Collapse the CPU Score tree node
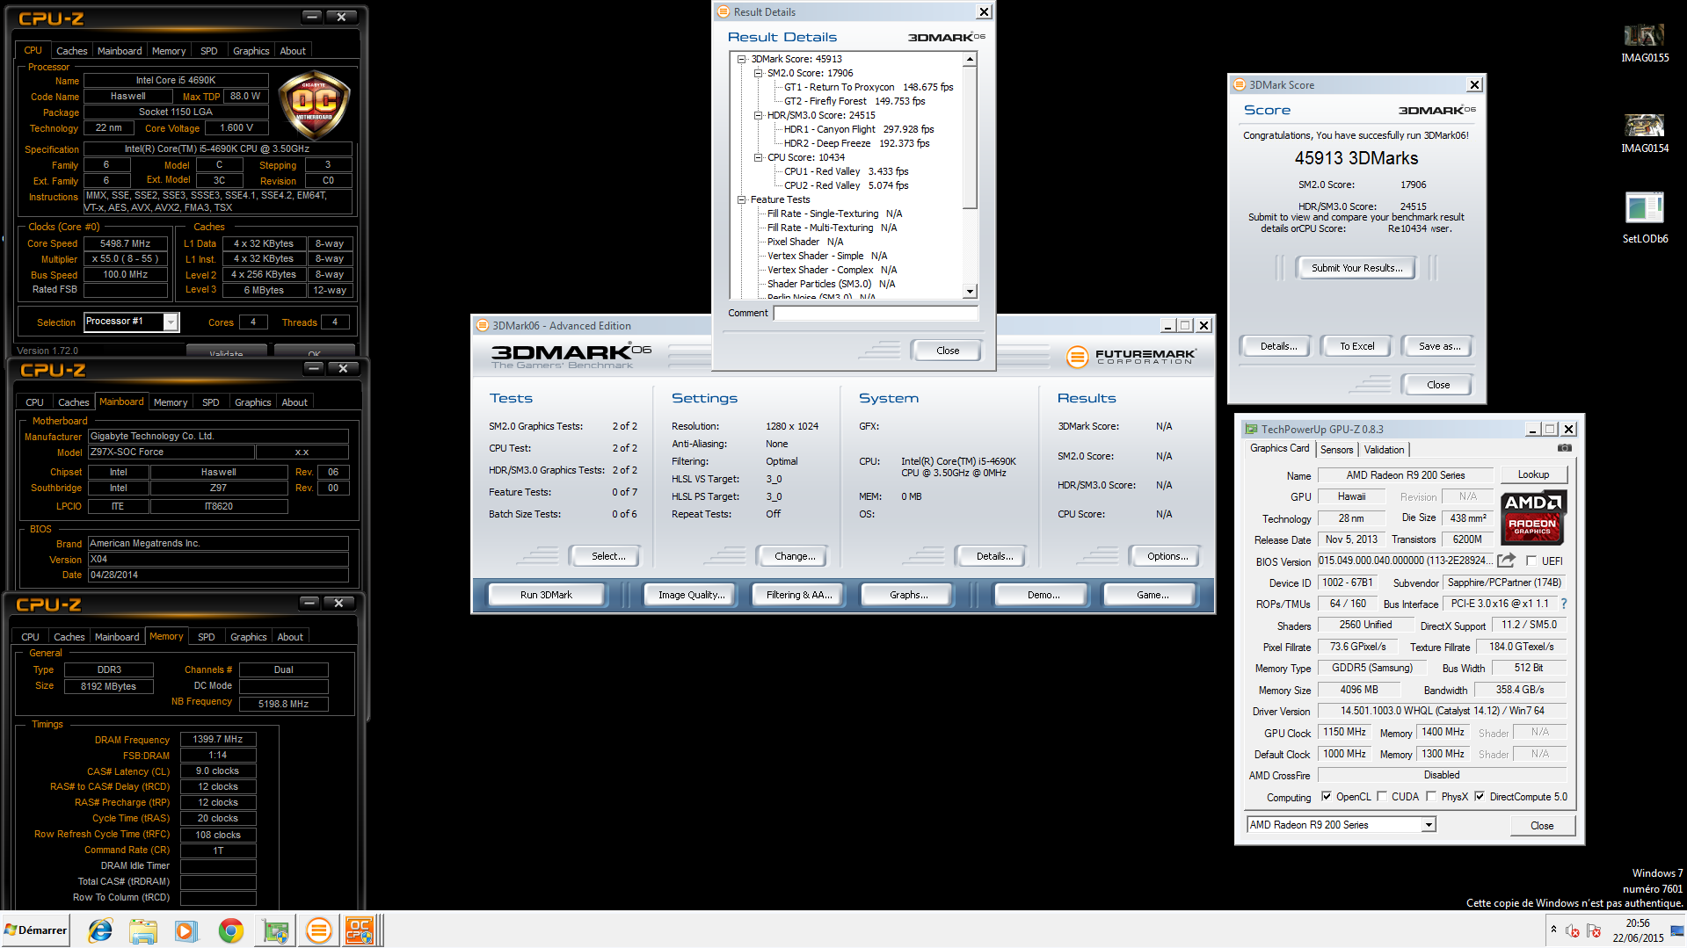Image resolution: width=1687 pixels, height=948 pixels. (x=758, y=157)
